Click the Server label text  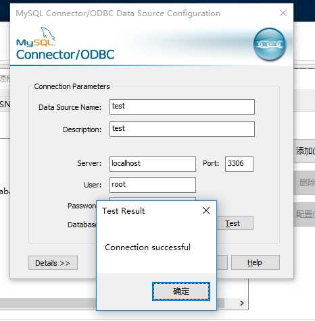[89, 163]
